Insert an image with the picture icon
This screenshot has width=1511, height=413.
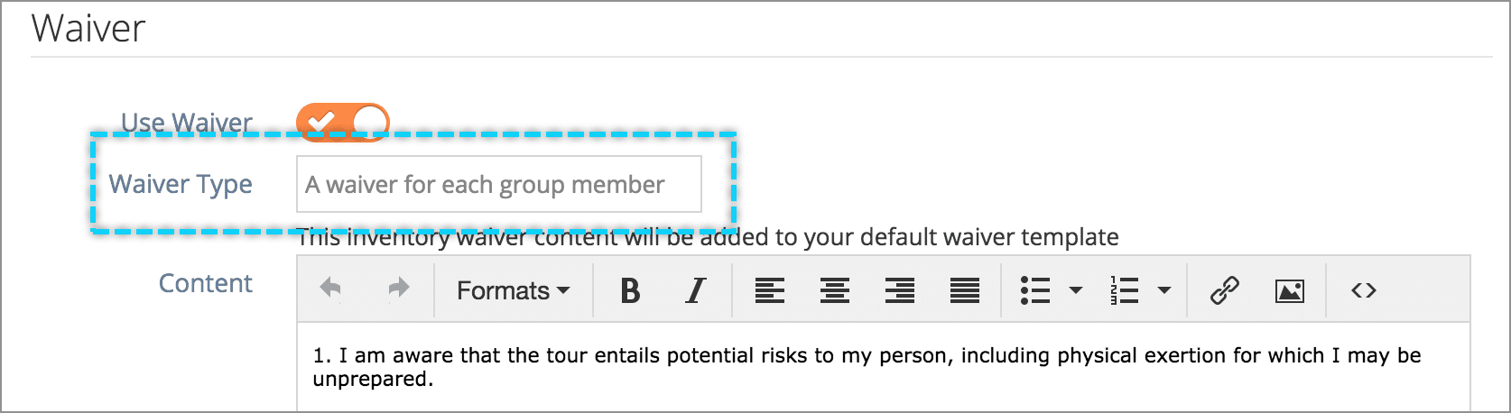click(1289, 290)
